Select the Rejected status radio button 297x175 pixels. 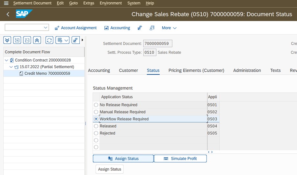(x=96, y=133)
